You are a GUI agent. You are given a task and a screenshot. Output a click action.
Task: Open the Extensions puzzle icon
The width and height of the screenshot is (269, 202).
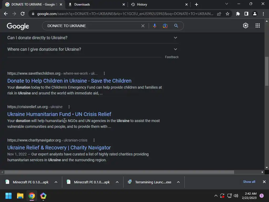238,14
